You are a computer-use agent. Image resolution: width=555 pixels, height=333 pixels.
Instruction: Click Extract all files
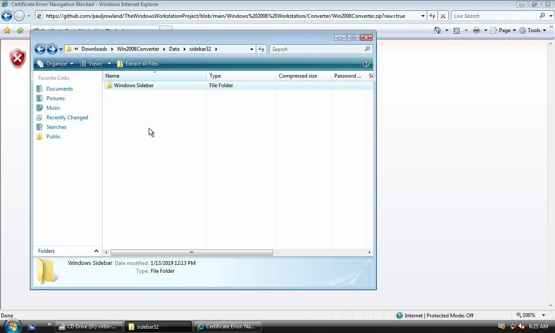(137, 64)
